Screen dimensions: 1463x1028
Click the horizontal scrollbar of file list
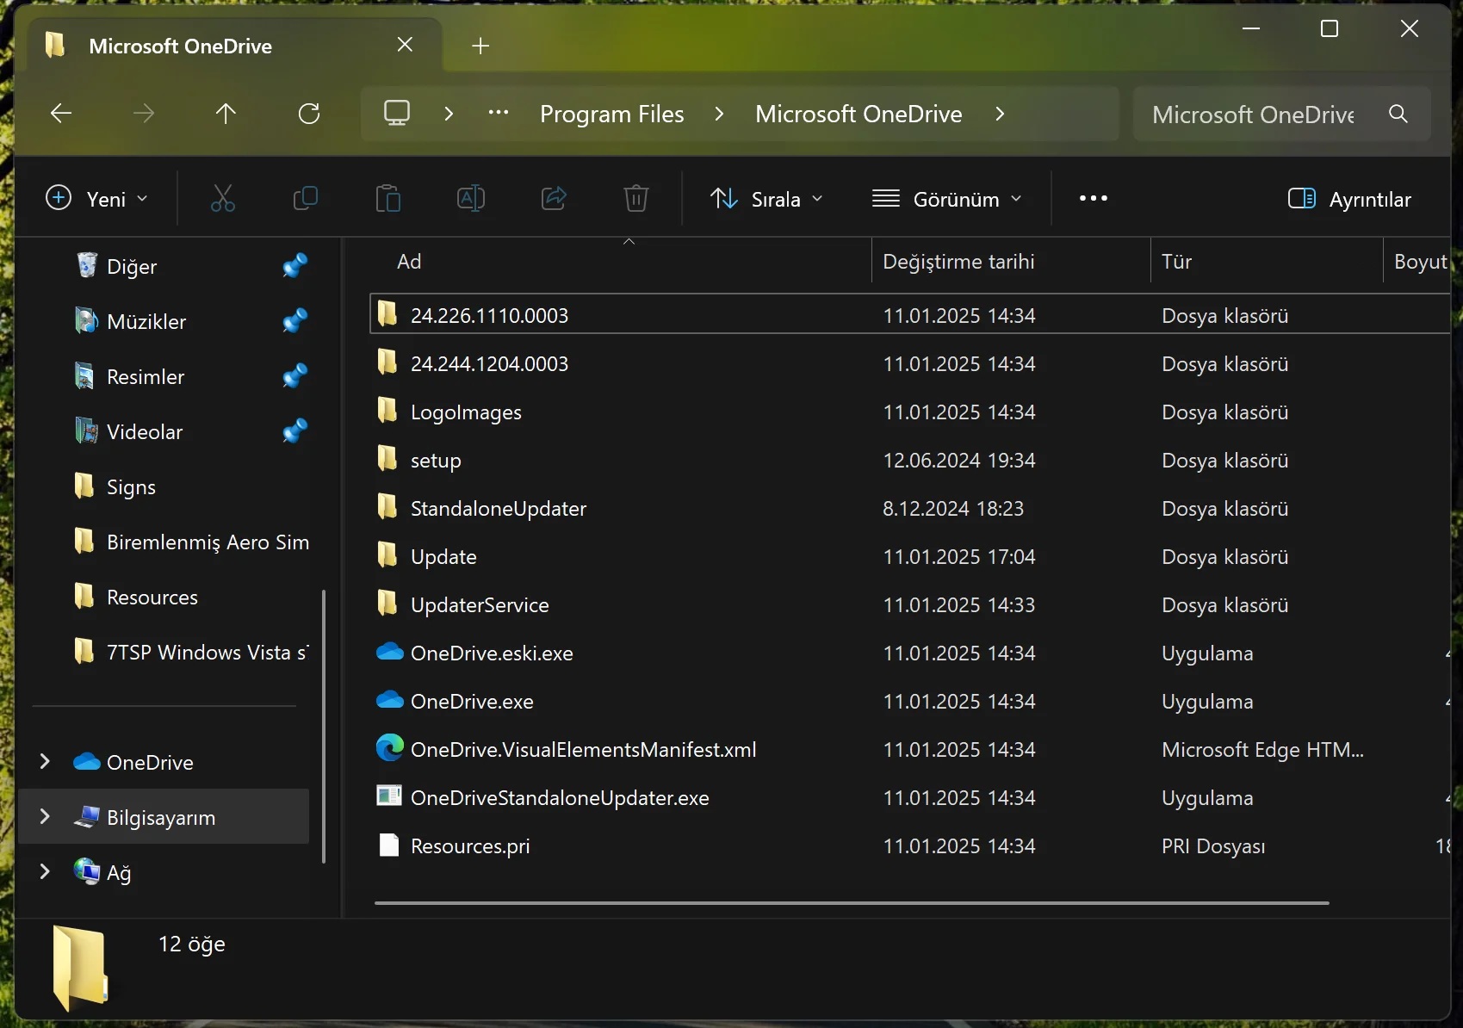(x=852, y=903)
